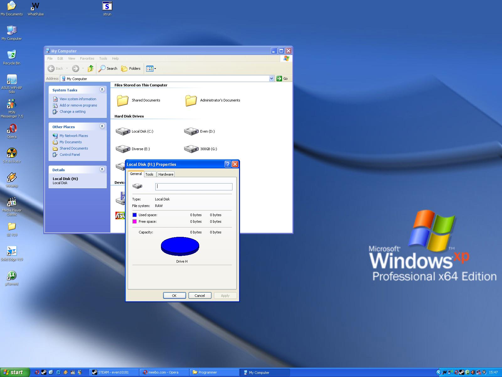Image resolution: width=502 pixels, height=377 pixels.
Task: Select the ASUS WiFi-AP Solo shortcut
Action: (x=12, y=84)
